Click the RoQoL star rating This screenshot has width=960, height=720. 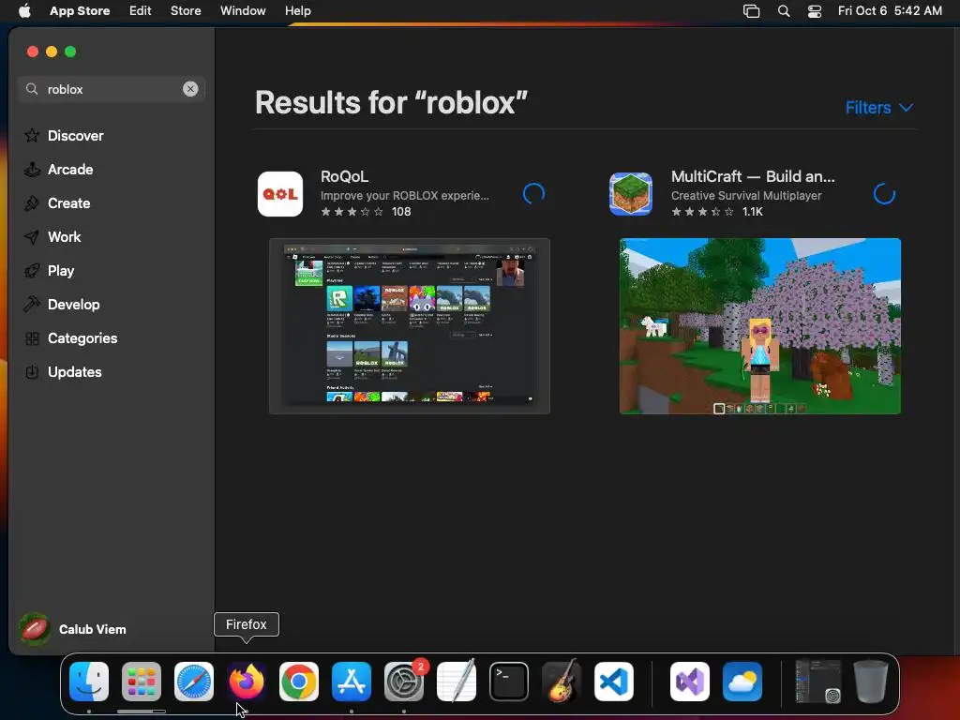tap(352, 212)
